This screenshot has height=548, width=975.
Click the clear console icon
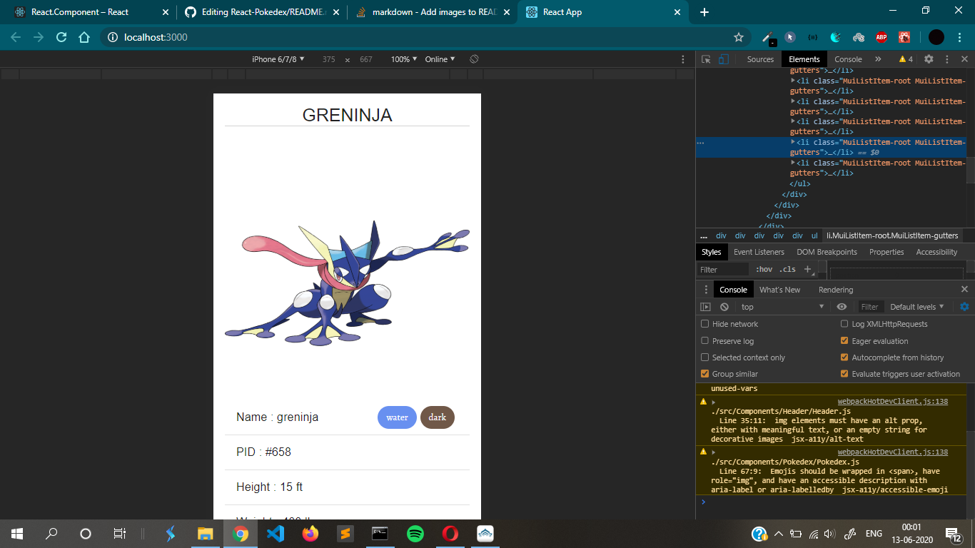click(724, 307)
